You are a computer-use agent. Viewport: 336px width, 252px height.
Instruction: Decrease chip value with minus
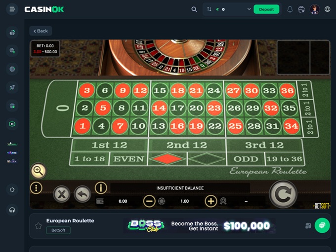click(x=149, y=201)
